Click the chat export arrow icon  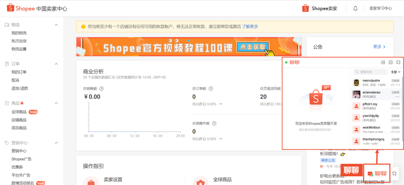click(x=383, y=63)
